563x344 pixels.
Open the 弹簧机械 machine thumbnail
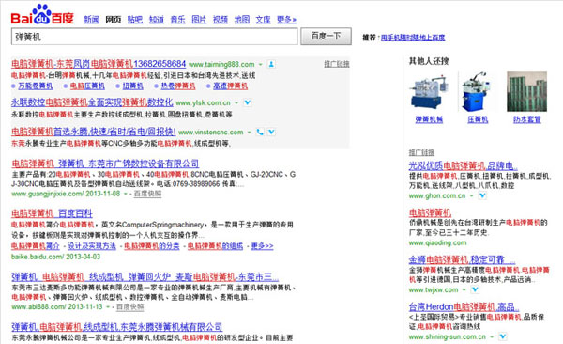[x=430, y=92]
